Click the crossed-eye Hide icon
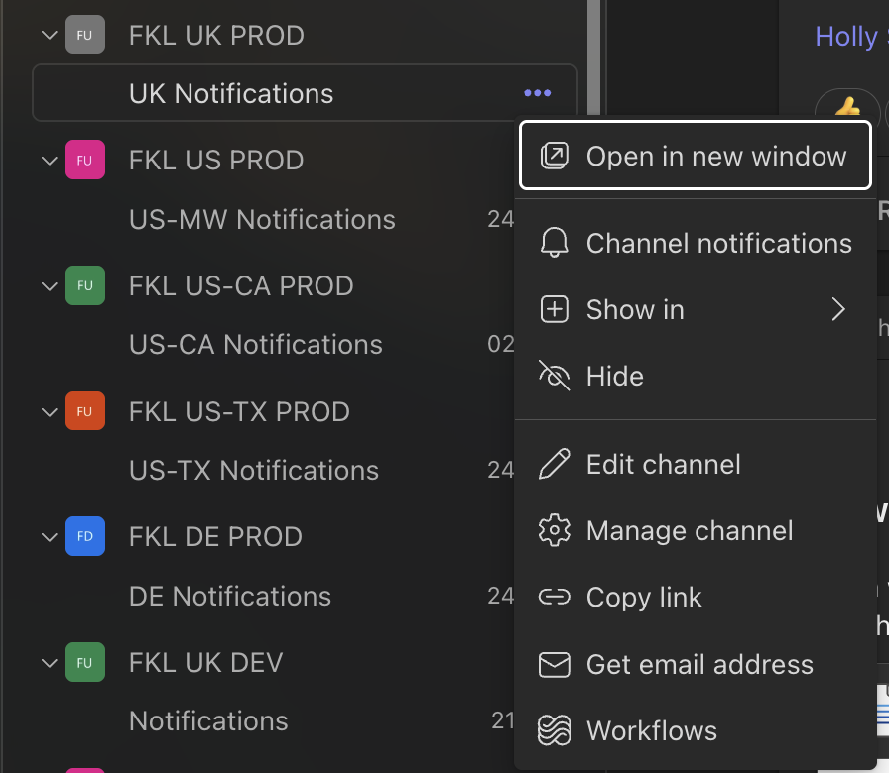Viewport: 889px width, 773px height. 554,376
